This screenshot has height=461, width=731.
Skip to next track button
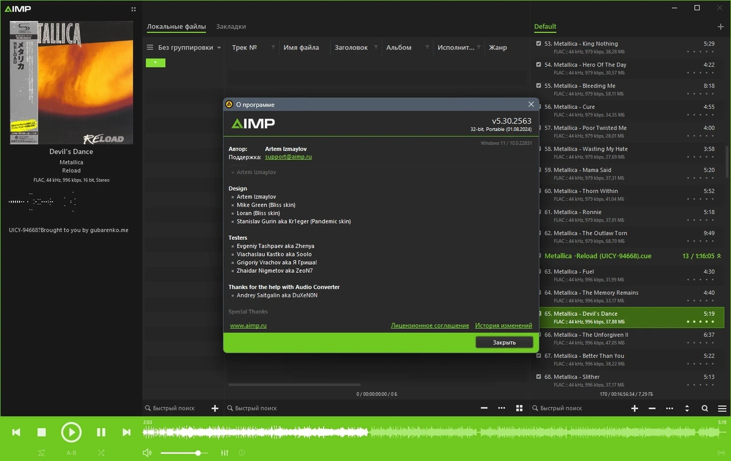point(126,432)
